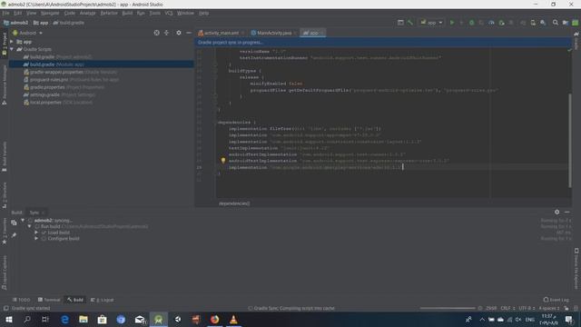The height and width of the screenshot is (327, 581).
Task: Hide the Build panel with minus icon
Action: [x=566, y=212]
